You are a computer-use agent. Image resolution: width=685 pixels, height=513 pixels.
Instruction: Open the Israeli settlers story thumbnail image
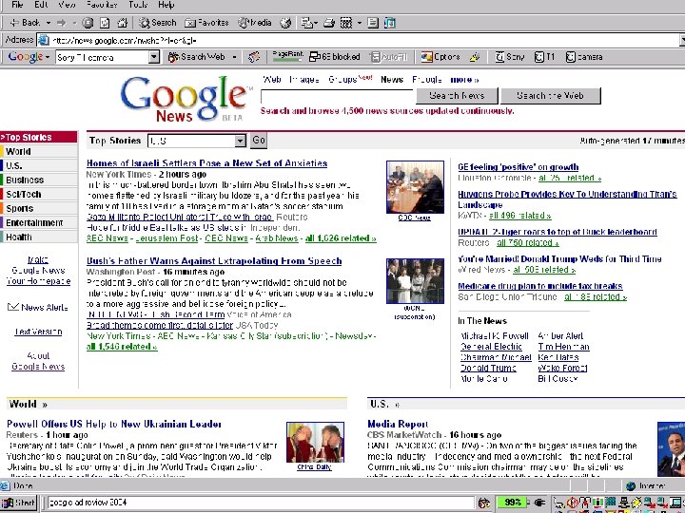(415, 187)
